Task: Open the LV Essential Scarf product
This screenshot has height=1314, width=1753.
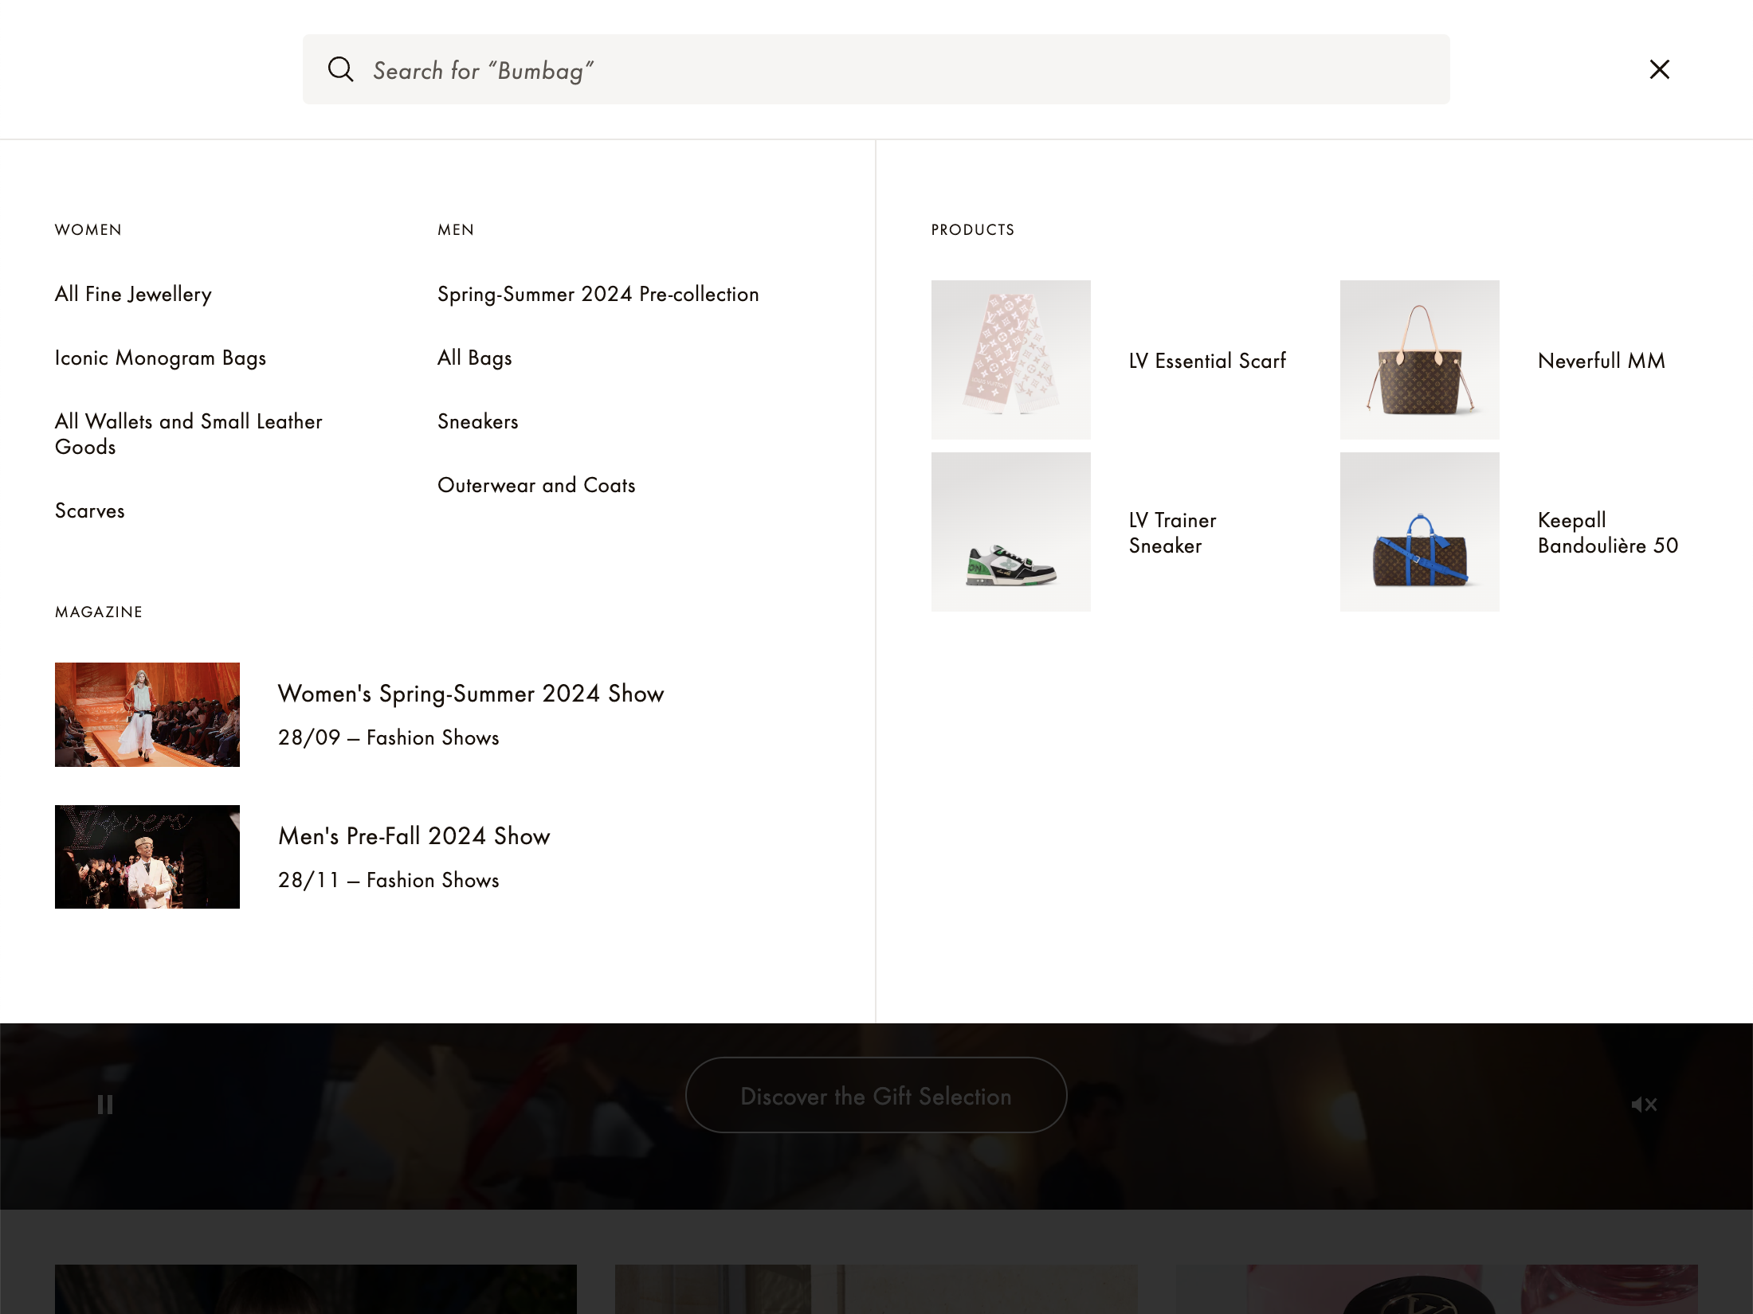Action: (x=1207, y=361)
